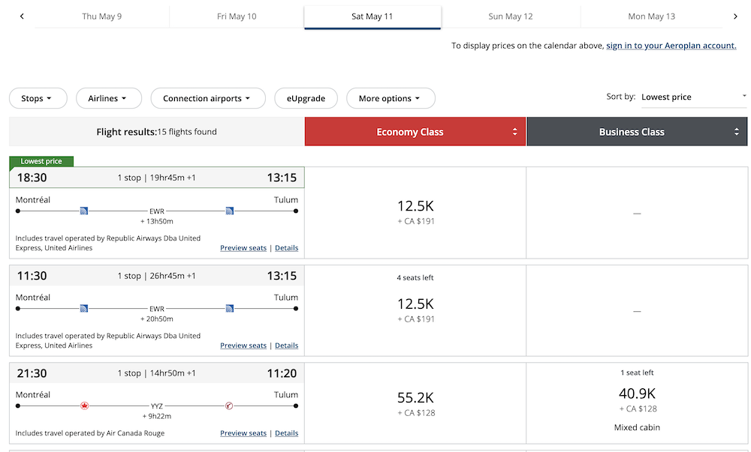Click Business Class sort arrows icon

[x=737, y=132]
